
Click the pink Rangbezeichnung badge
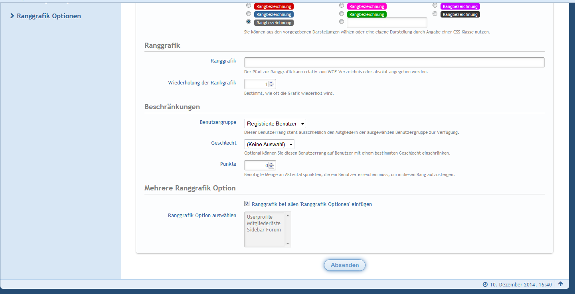[x=366, y=6]
